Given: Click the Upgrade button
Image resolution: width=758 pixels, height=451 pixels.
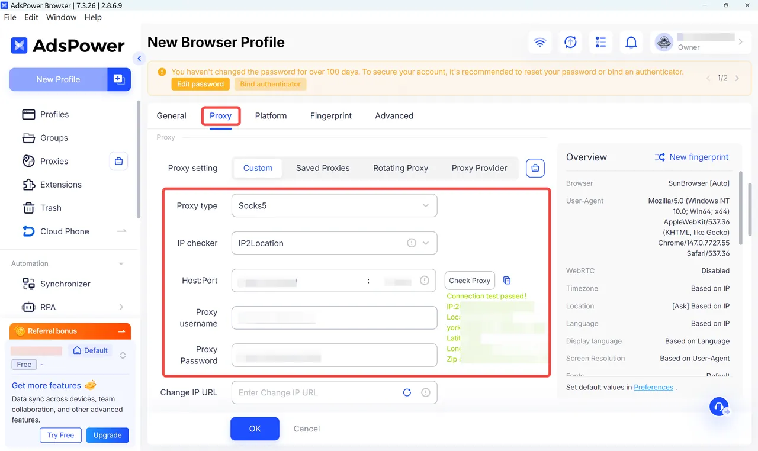Looking at the screenshot, I should click(x=107, y=435).
